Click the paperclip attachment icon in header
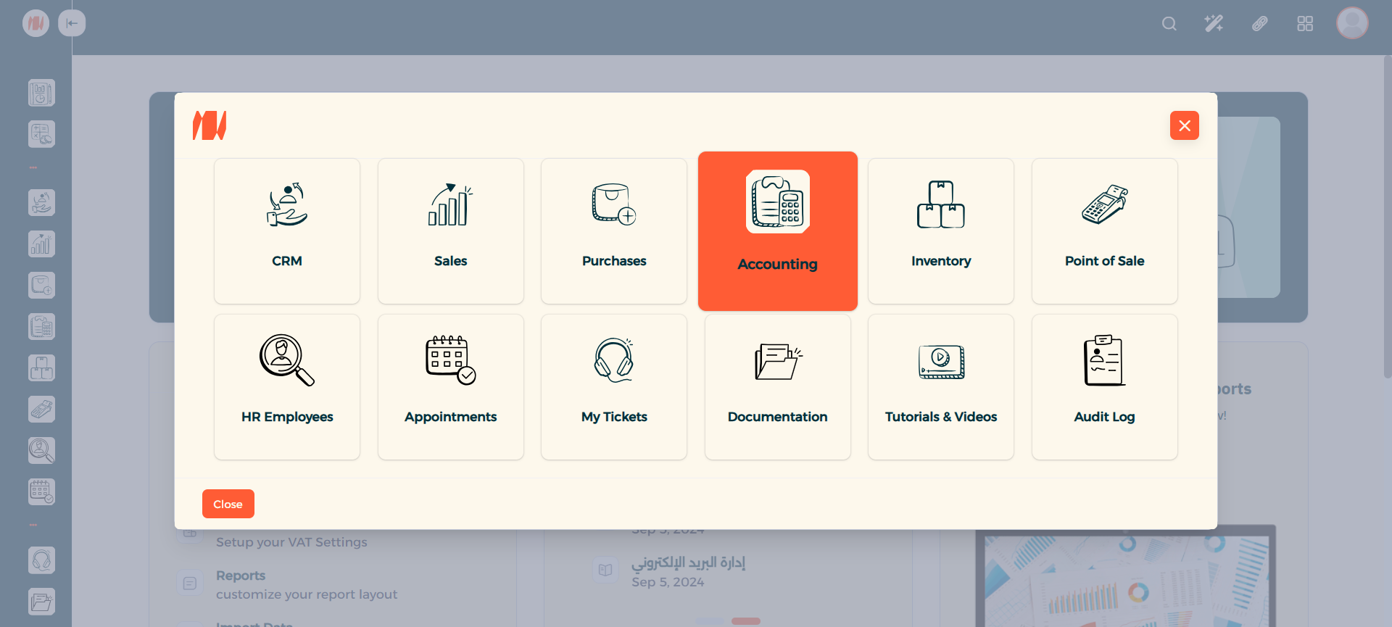The image size is (1392, 627). pyautogui.click(x=1259, y=24)
